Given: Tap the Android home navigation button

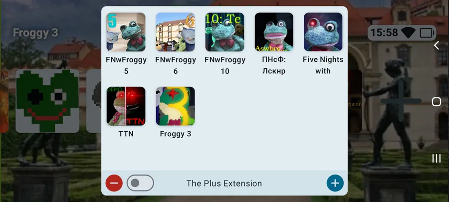Looking at the screenshot, I should (437, 102).
